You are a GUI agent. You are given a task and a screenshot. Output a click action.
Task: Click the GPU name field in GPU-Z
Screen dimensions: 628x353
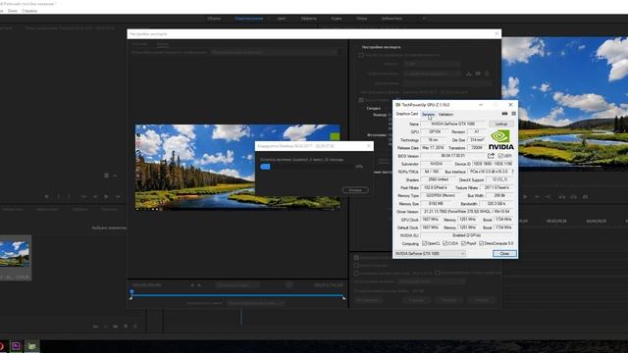pos(453,125)
